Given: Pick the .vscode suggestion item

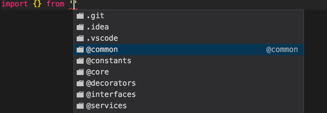Looking at the screenshot, I should point(189,39).
